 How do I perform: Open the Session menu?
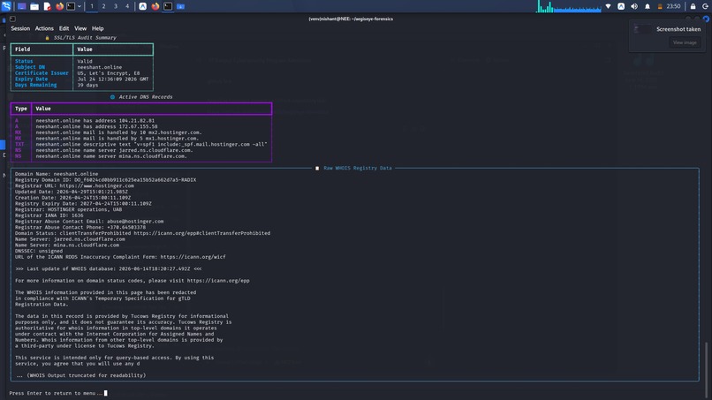click(x=20, y=28)
